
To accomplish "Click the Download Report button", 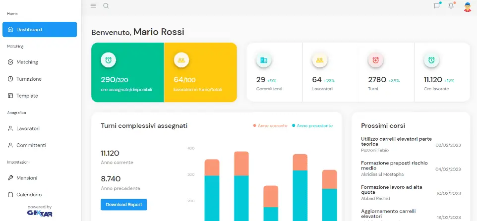I will 124,205.
